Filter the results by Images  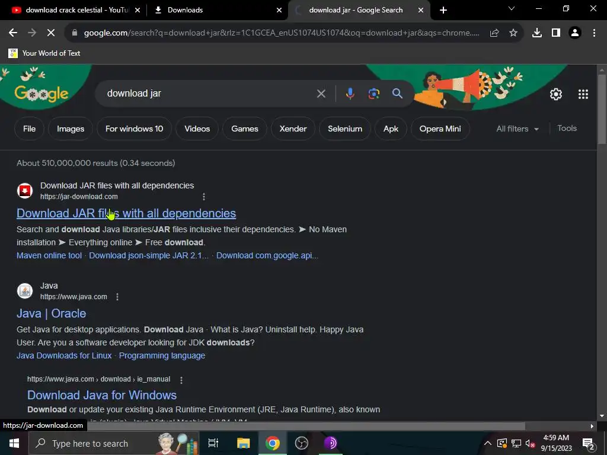pos(71,129)
